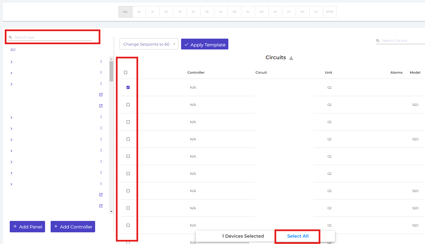
Task: Expand the lowest chevron in sidebar tree
Action: tap(11, 184)
